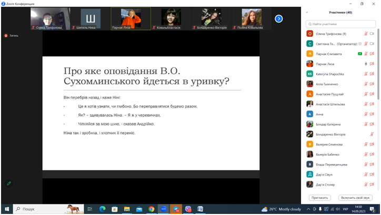Click the Windows Start button
381x215 pixels.
tap(6, 209)
